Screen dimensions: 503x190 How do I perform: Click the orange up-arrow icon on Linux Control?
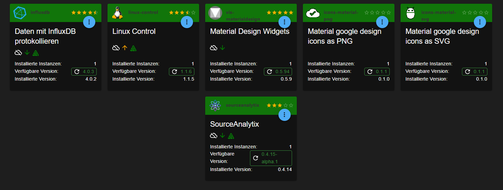click(x=124, y=48)
